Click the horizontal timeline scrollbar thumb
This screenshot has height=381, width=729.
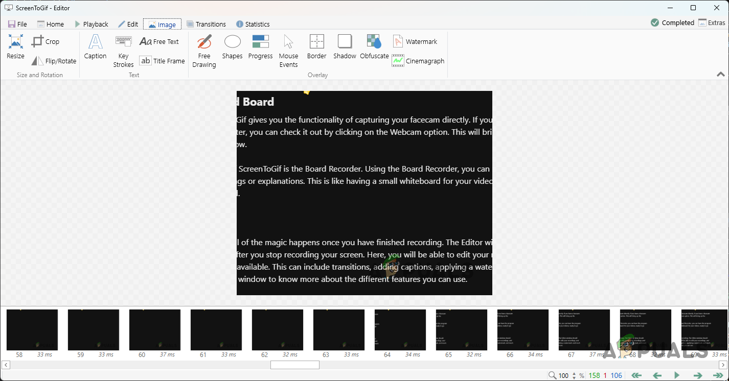point(294,365)
